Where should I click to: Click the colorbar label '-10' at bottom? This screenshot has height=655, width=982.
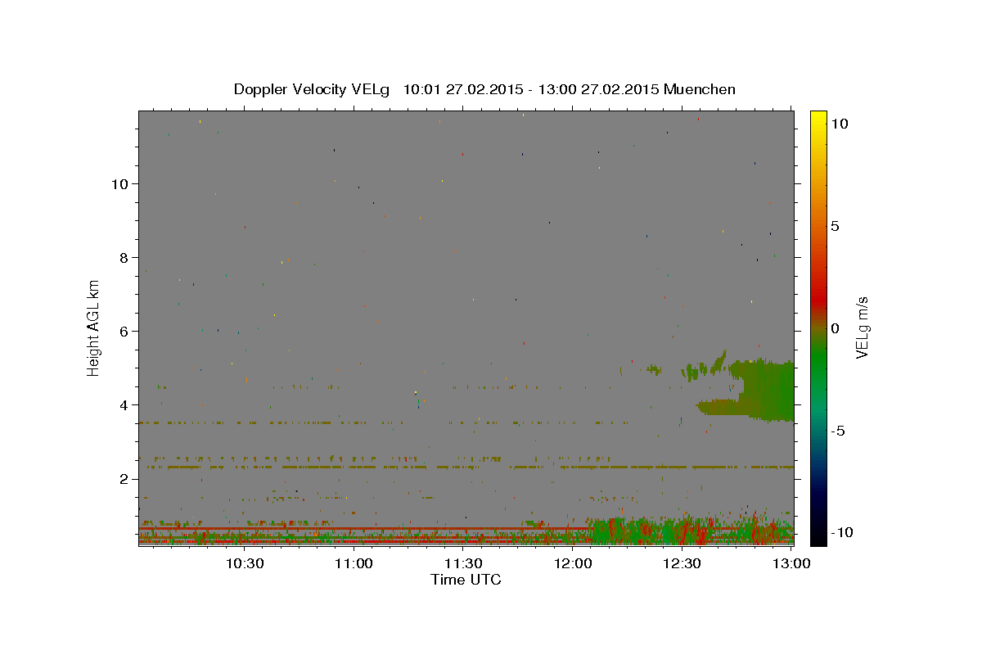(843, 532)
